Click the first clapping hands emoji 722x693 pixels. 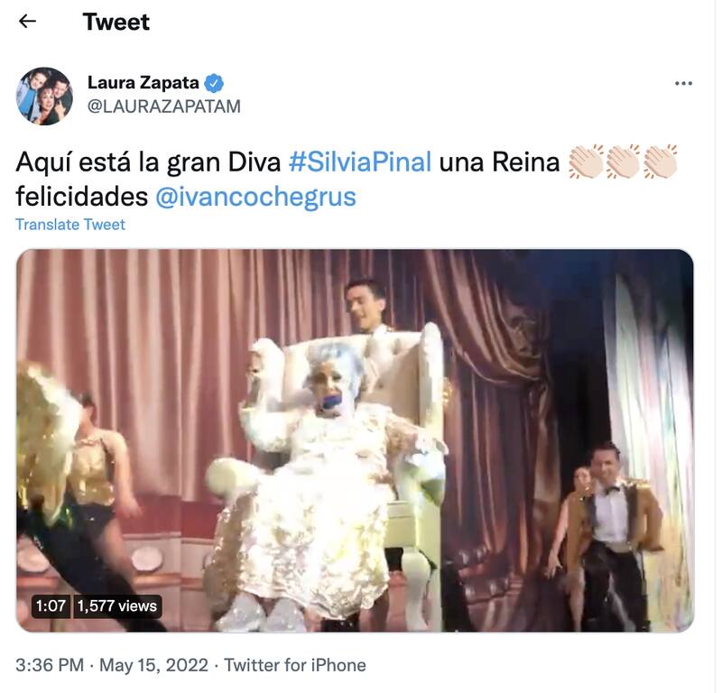[586, 162]
